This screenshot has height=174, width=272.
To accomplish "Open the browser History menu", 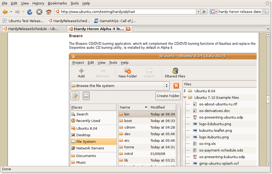I will (x=38, y=3).
